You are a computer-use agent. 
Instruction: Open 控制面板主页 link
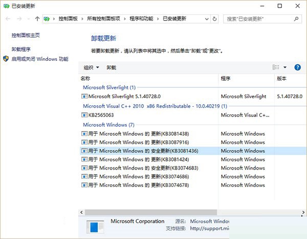(x=26, y=35)
